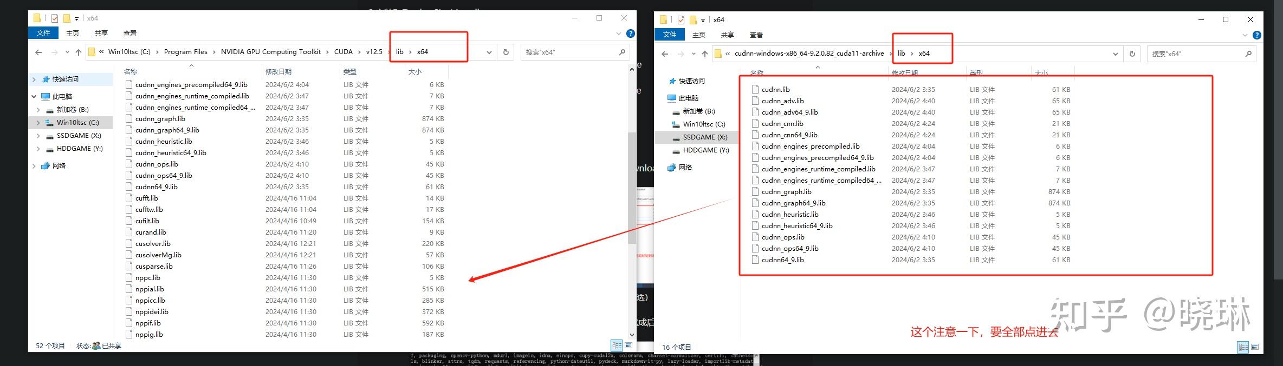Select cudnn64_9.lib file icon in the cudnn window
The image size is (1283, 366).
(755, 260)
